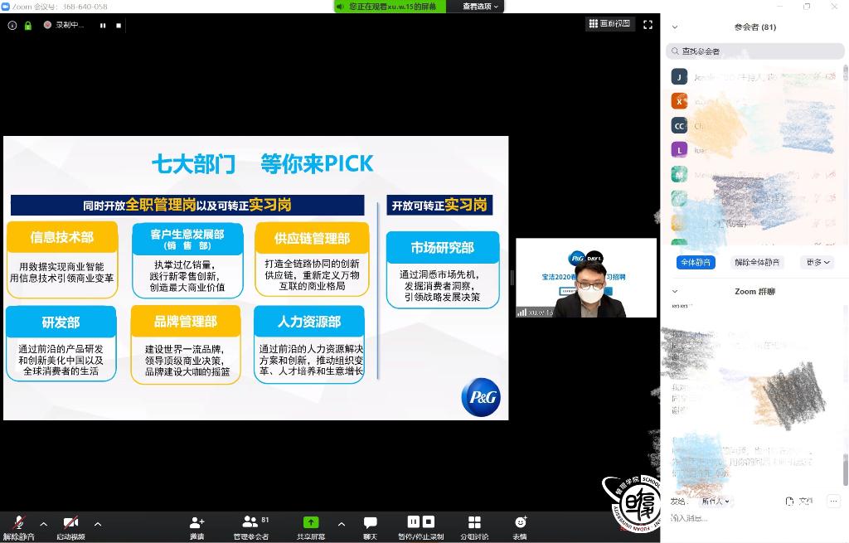The height and width of the screenshot is (543, 849).
Task: Click the 人力资源部 department card on slide
Action: click(309, 345)
